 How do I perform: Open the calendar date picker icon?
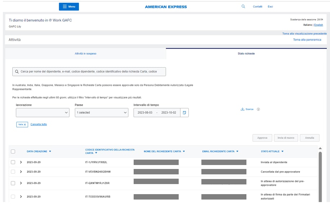(x=184, y=113)
